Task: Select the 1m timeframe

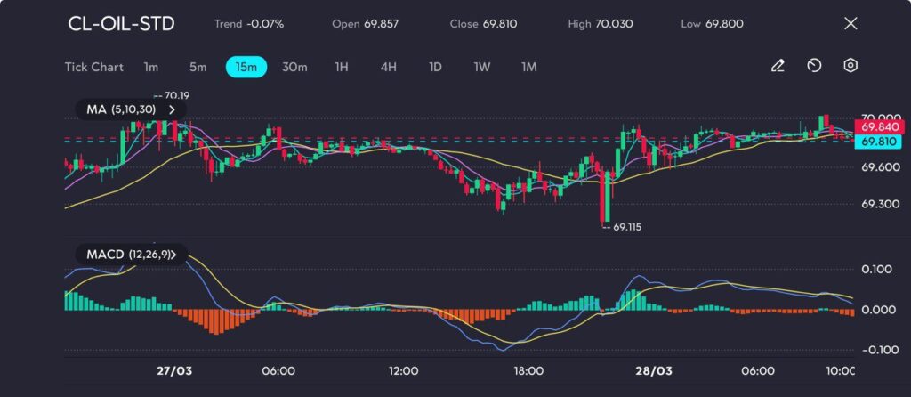Action: pyautogui.click(x=151, y=67)
